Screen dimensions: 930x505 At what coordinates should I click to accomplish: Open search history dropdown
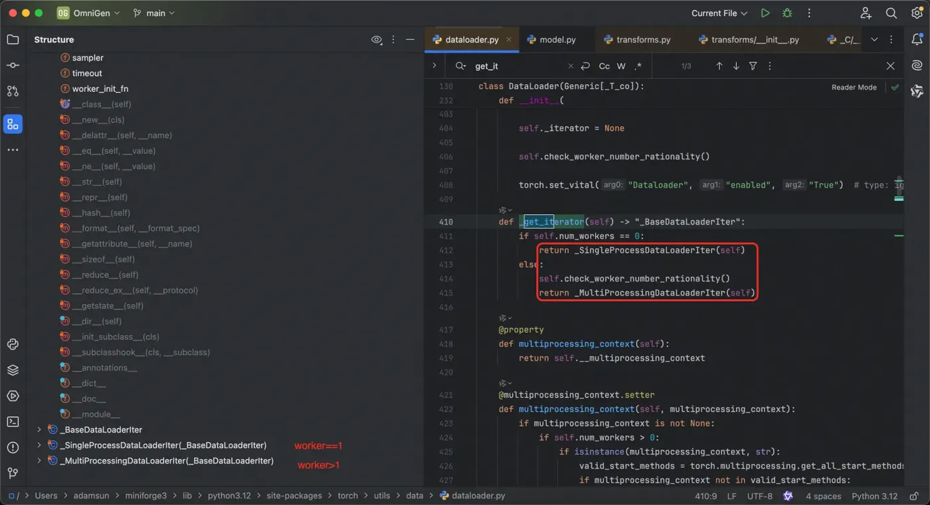coord(460,66)
